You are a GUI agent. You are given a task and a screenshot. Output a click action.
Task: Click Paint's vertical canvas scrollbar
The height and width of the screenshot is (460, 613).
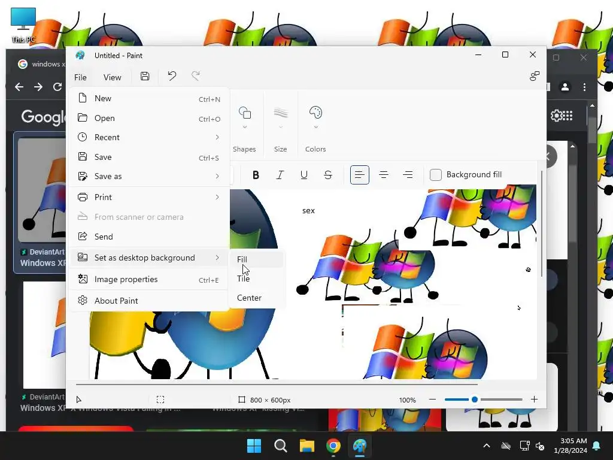coord(541,224)
